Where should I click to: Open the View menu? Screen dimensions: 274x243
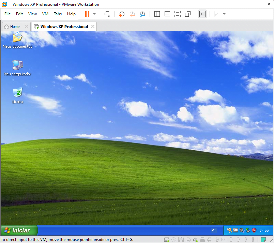click(x=32, y=14)
